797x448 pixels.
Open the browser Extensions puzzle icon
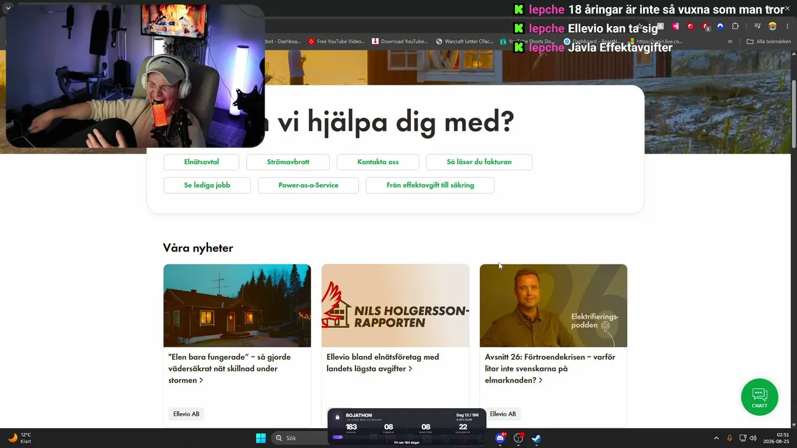pyautogui.click(x=735, y=26)
